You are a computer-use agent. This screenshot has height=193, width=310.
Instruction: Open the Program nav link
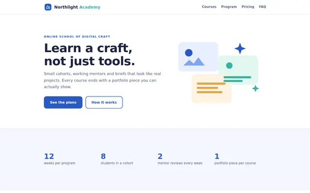tap(229, 7)
